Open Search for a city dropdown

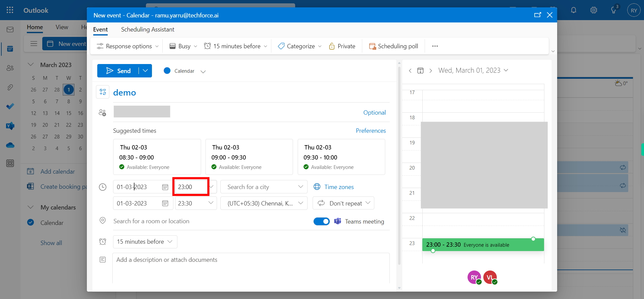click(x=264, y=187)
